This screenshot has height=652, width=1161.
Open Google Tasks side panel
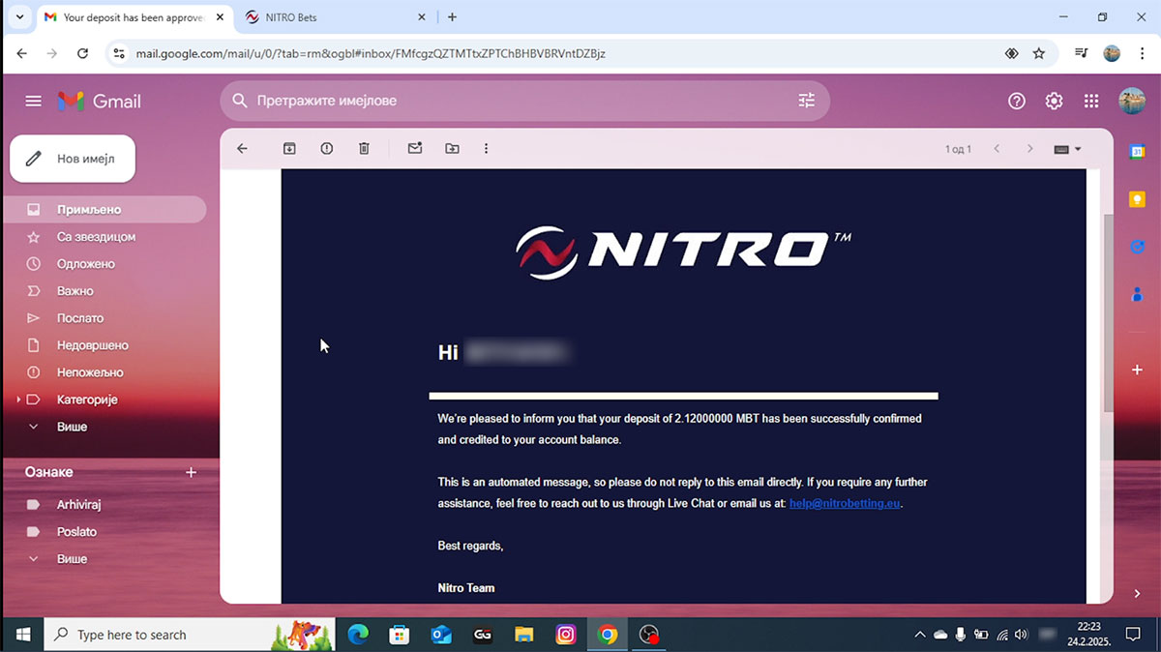click(1138, 246)
